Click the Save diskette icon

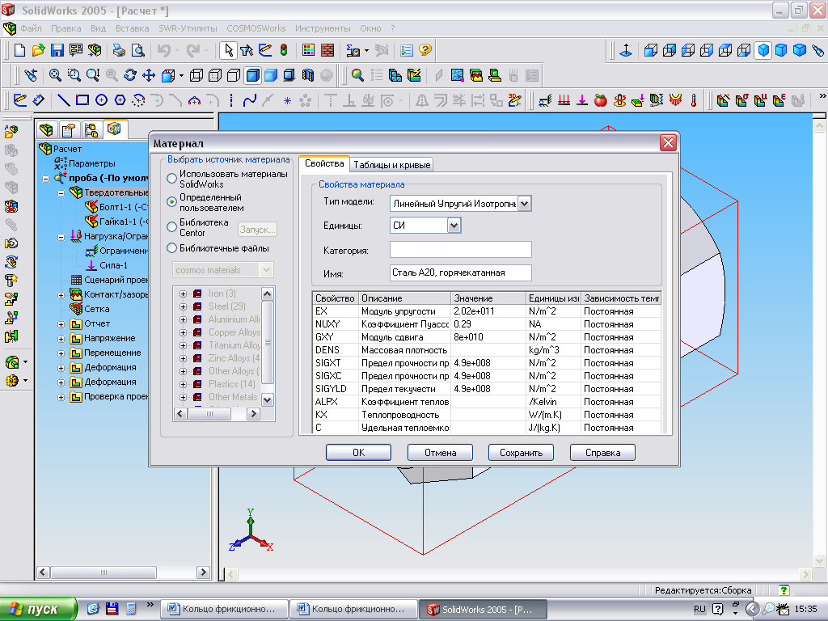[57, 50]
